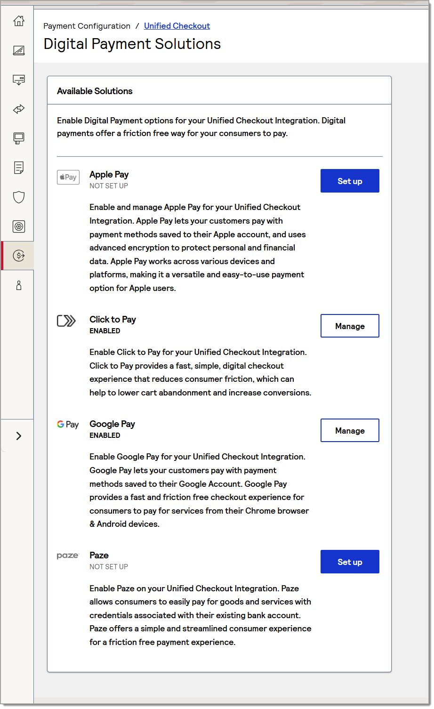Screen dimensions: 434x709
Task: Open the Unified Checkout breadcrumb link
Action: [x=177, y=26]
